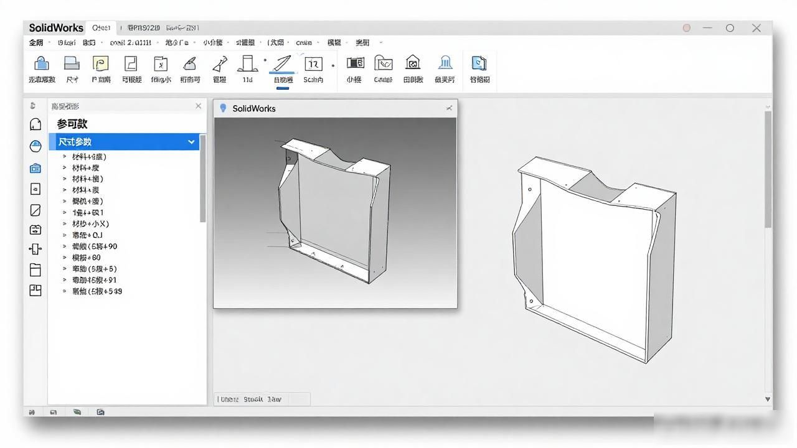The height and width of the screenshot is (448, 797).
Task: Open the cralm menu
Action: click(x=304, y=42)
